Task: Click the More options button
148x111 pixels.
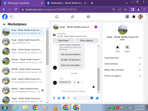Action: click(86, 41)
